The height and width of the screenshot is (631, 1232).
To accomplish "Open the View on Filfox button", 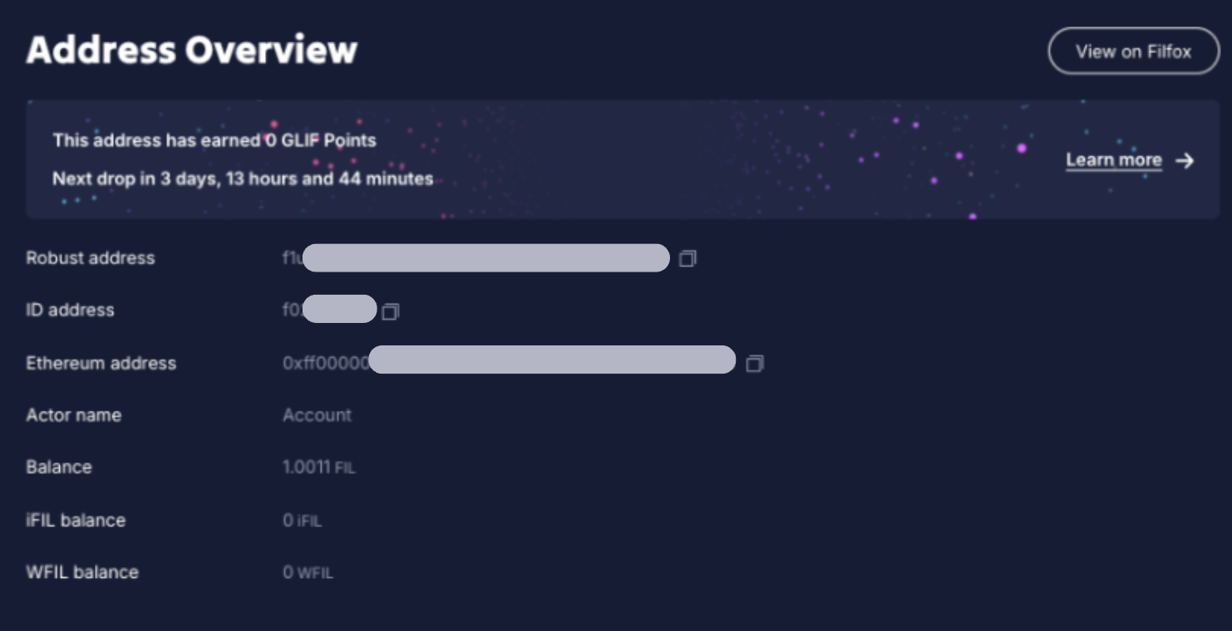I will tap(1133, 51).
